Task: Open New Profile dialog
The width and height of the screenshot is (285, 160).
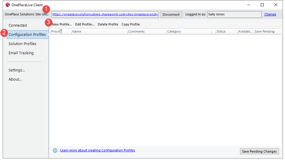Action: click(x=62, y=24)
